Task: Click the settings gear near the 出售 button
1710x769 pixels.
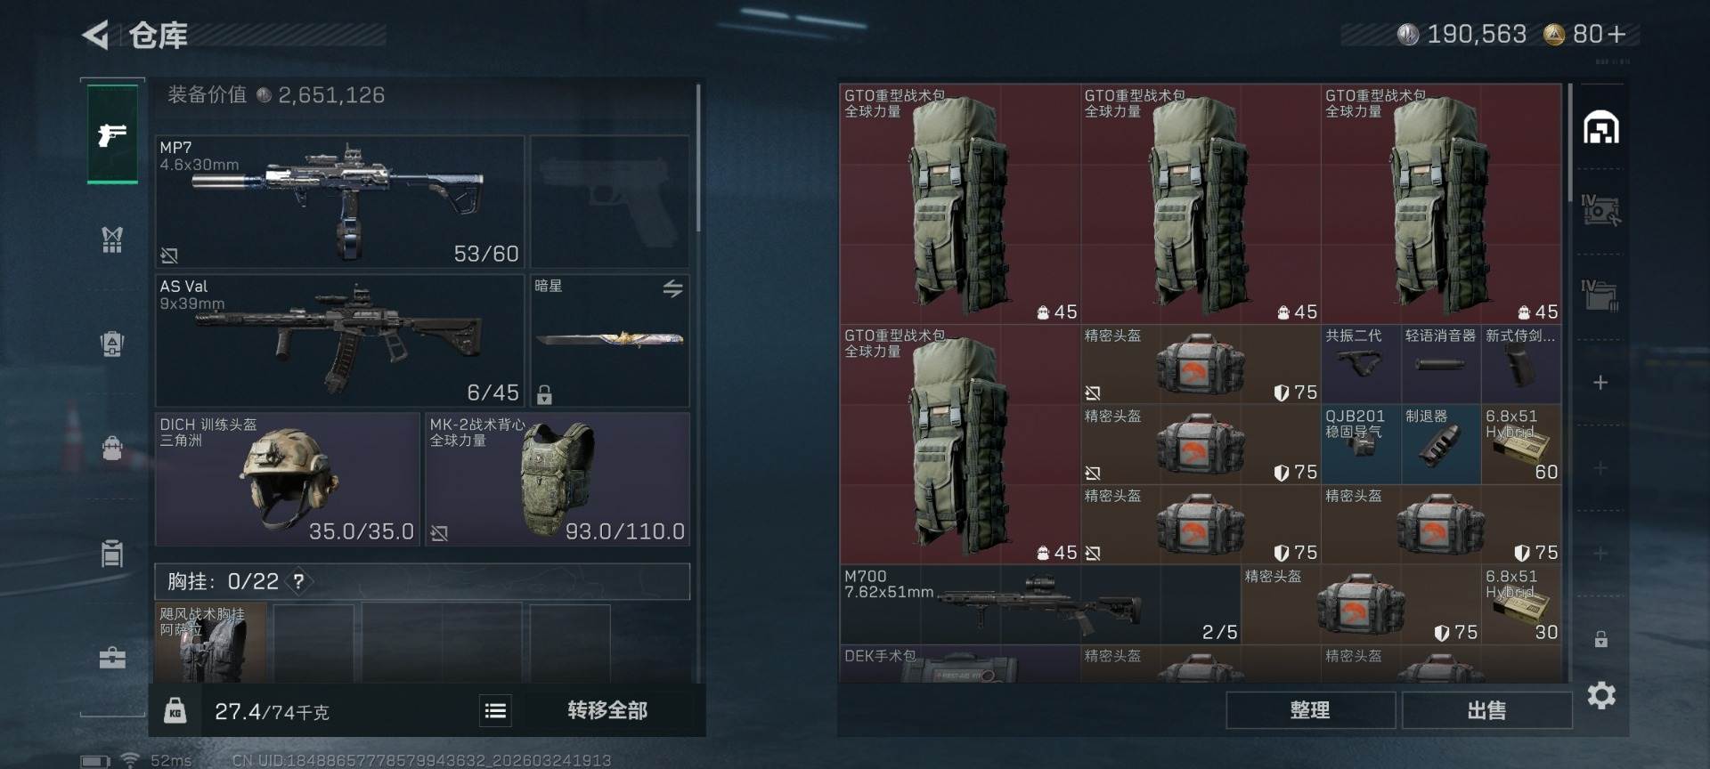Action: click(1601, 695)
